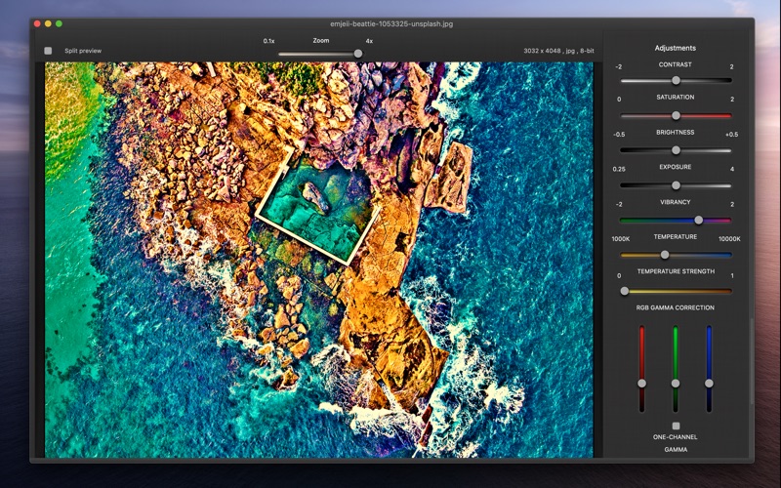Click the Adjustments panel heading
Screen dimensions: 781x488
pyautogui.click(x=676, y=48)
